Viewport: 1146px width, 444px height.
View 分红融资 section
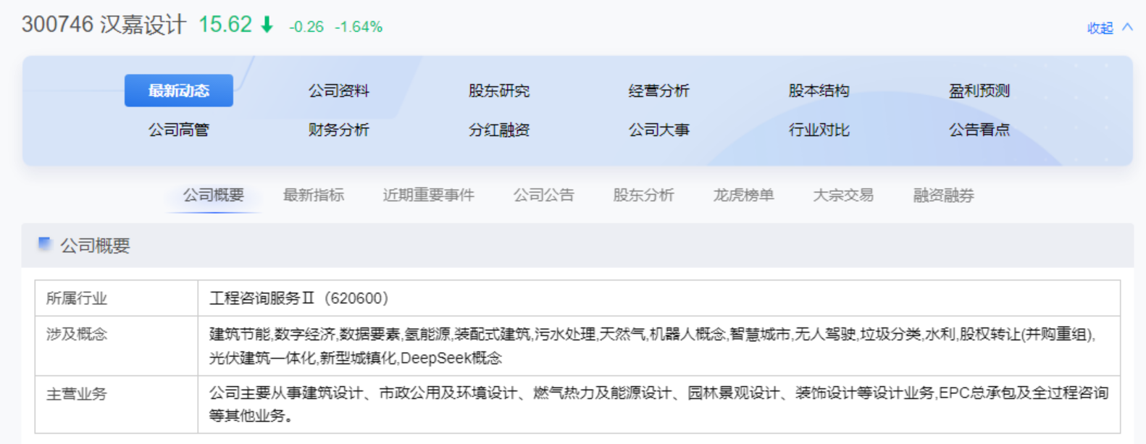499,130
